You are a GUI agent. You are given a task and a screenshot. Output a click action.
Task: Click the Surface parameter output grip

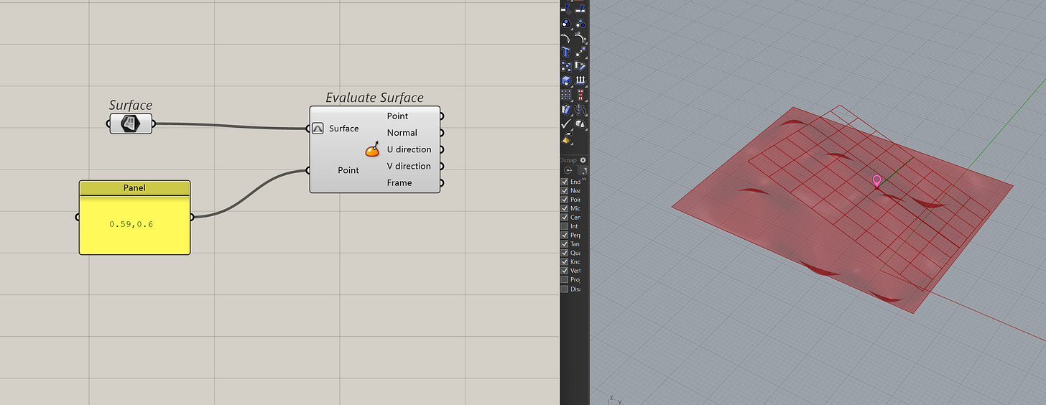coord(154,124)
